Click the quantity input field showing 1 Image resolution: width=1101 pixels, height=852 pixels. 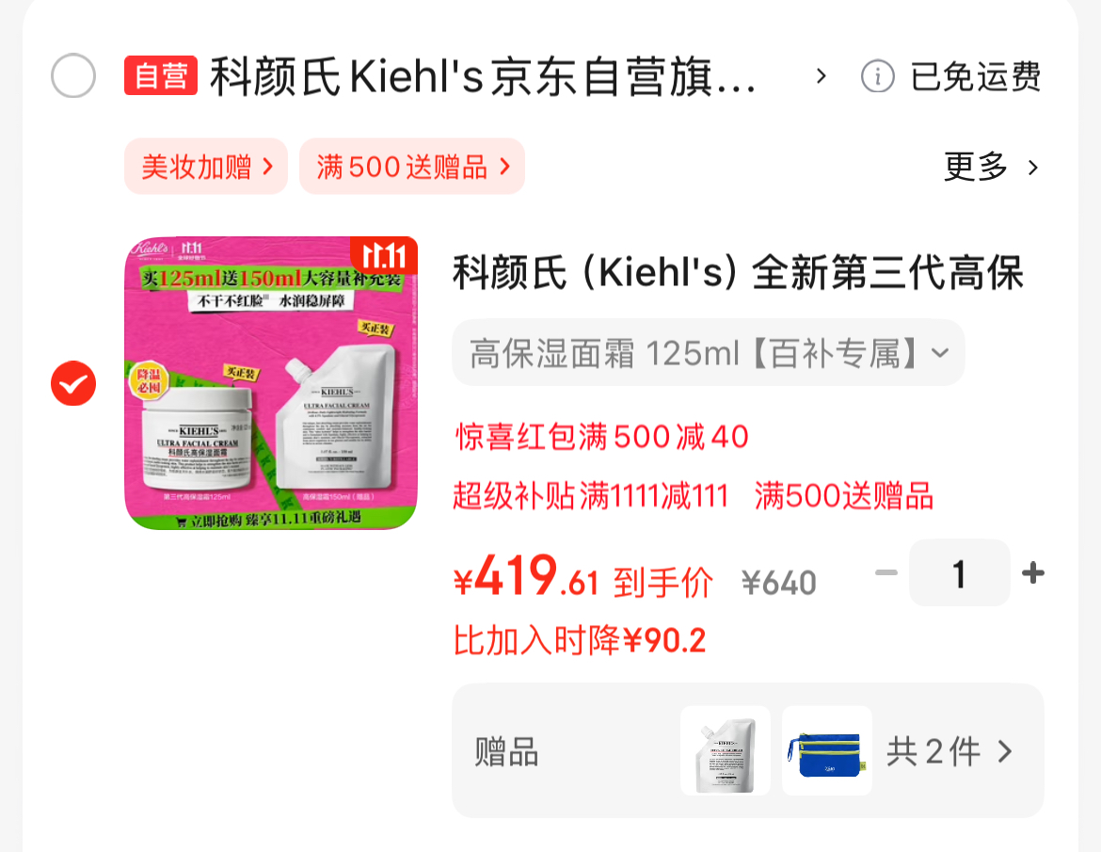pos(959,572)
